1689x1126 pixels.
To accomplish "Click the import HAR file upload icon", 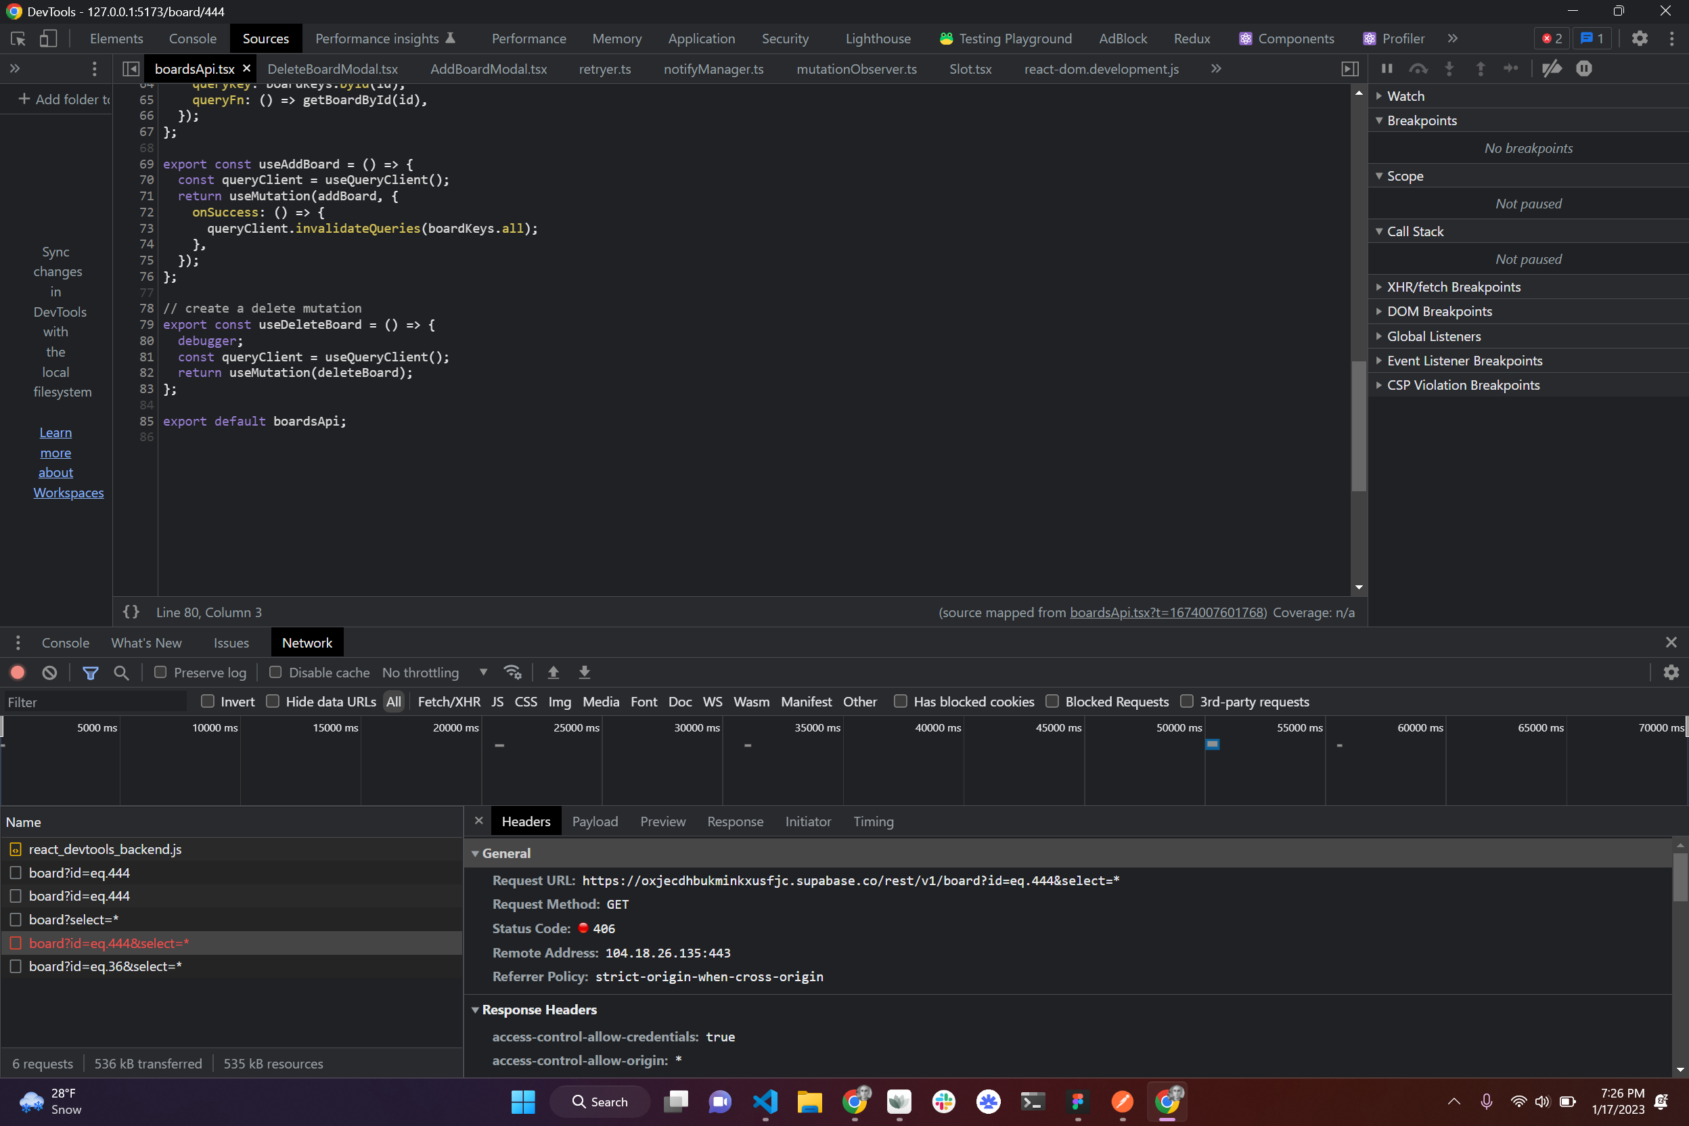I will [x=553, y=673].
